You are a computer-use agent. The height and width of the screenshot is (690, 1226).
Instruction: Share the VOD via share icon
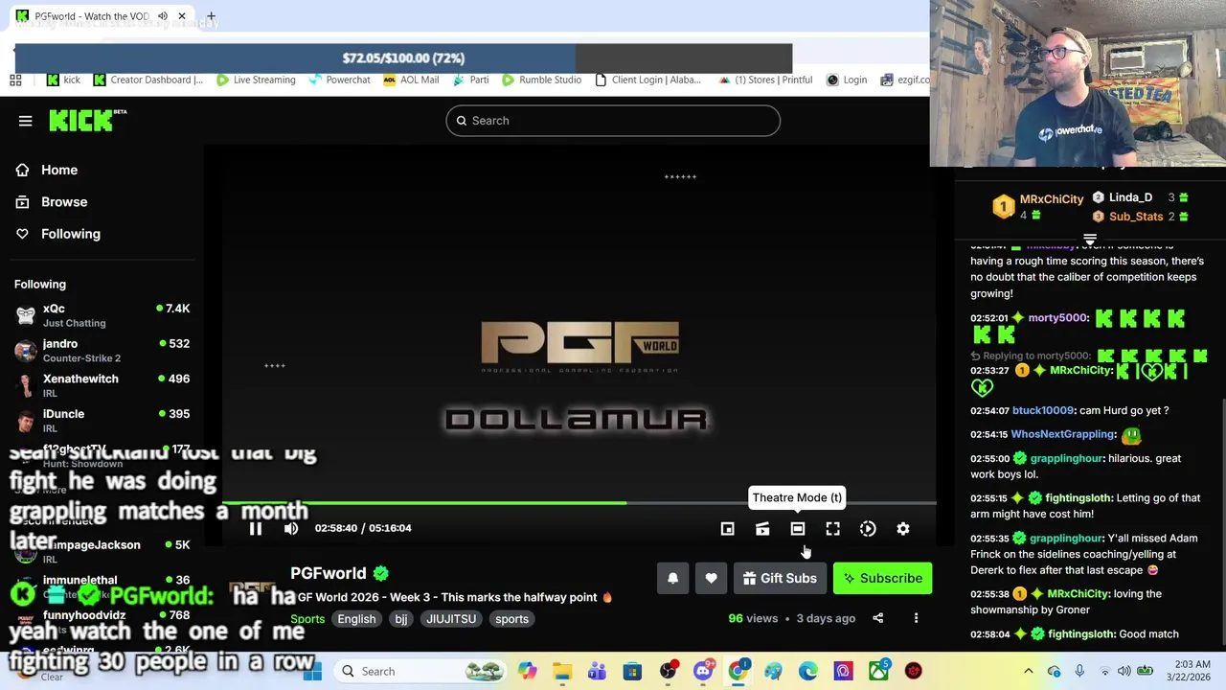click(x=877, y=618)
